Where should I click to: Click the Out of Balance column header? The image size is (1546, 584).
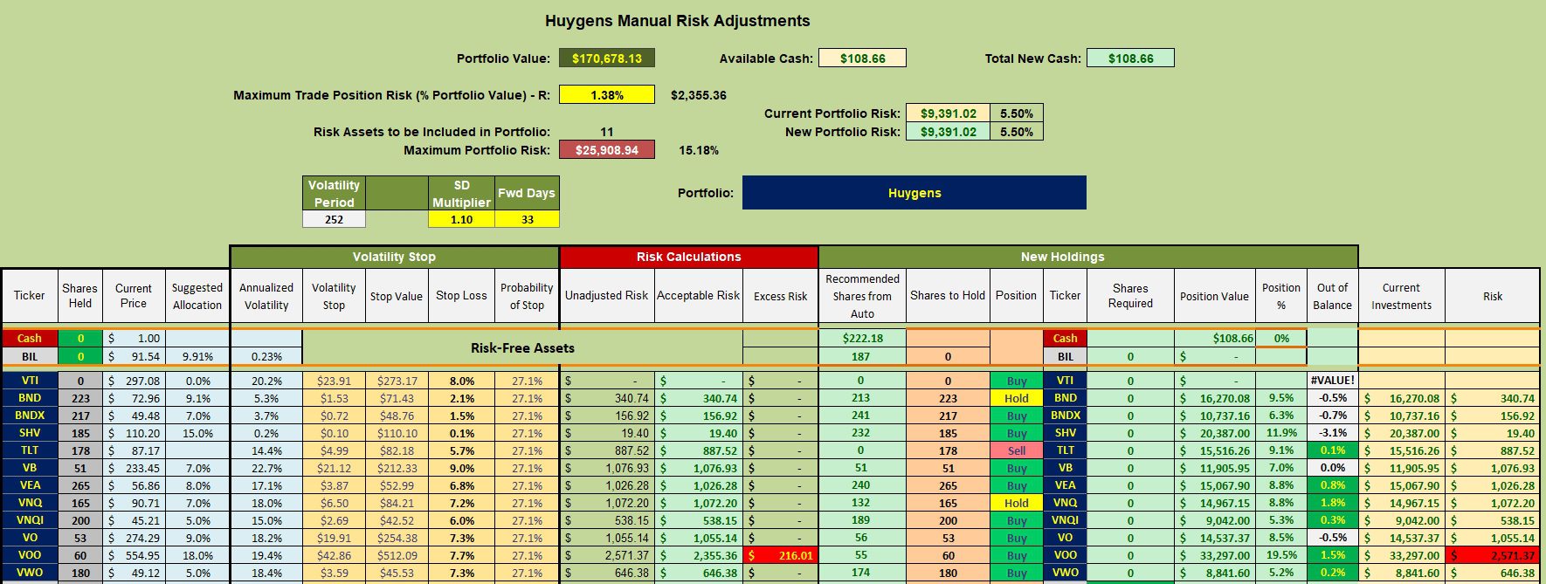pos(1332,296)
